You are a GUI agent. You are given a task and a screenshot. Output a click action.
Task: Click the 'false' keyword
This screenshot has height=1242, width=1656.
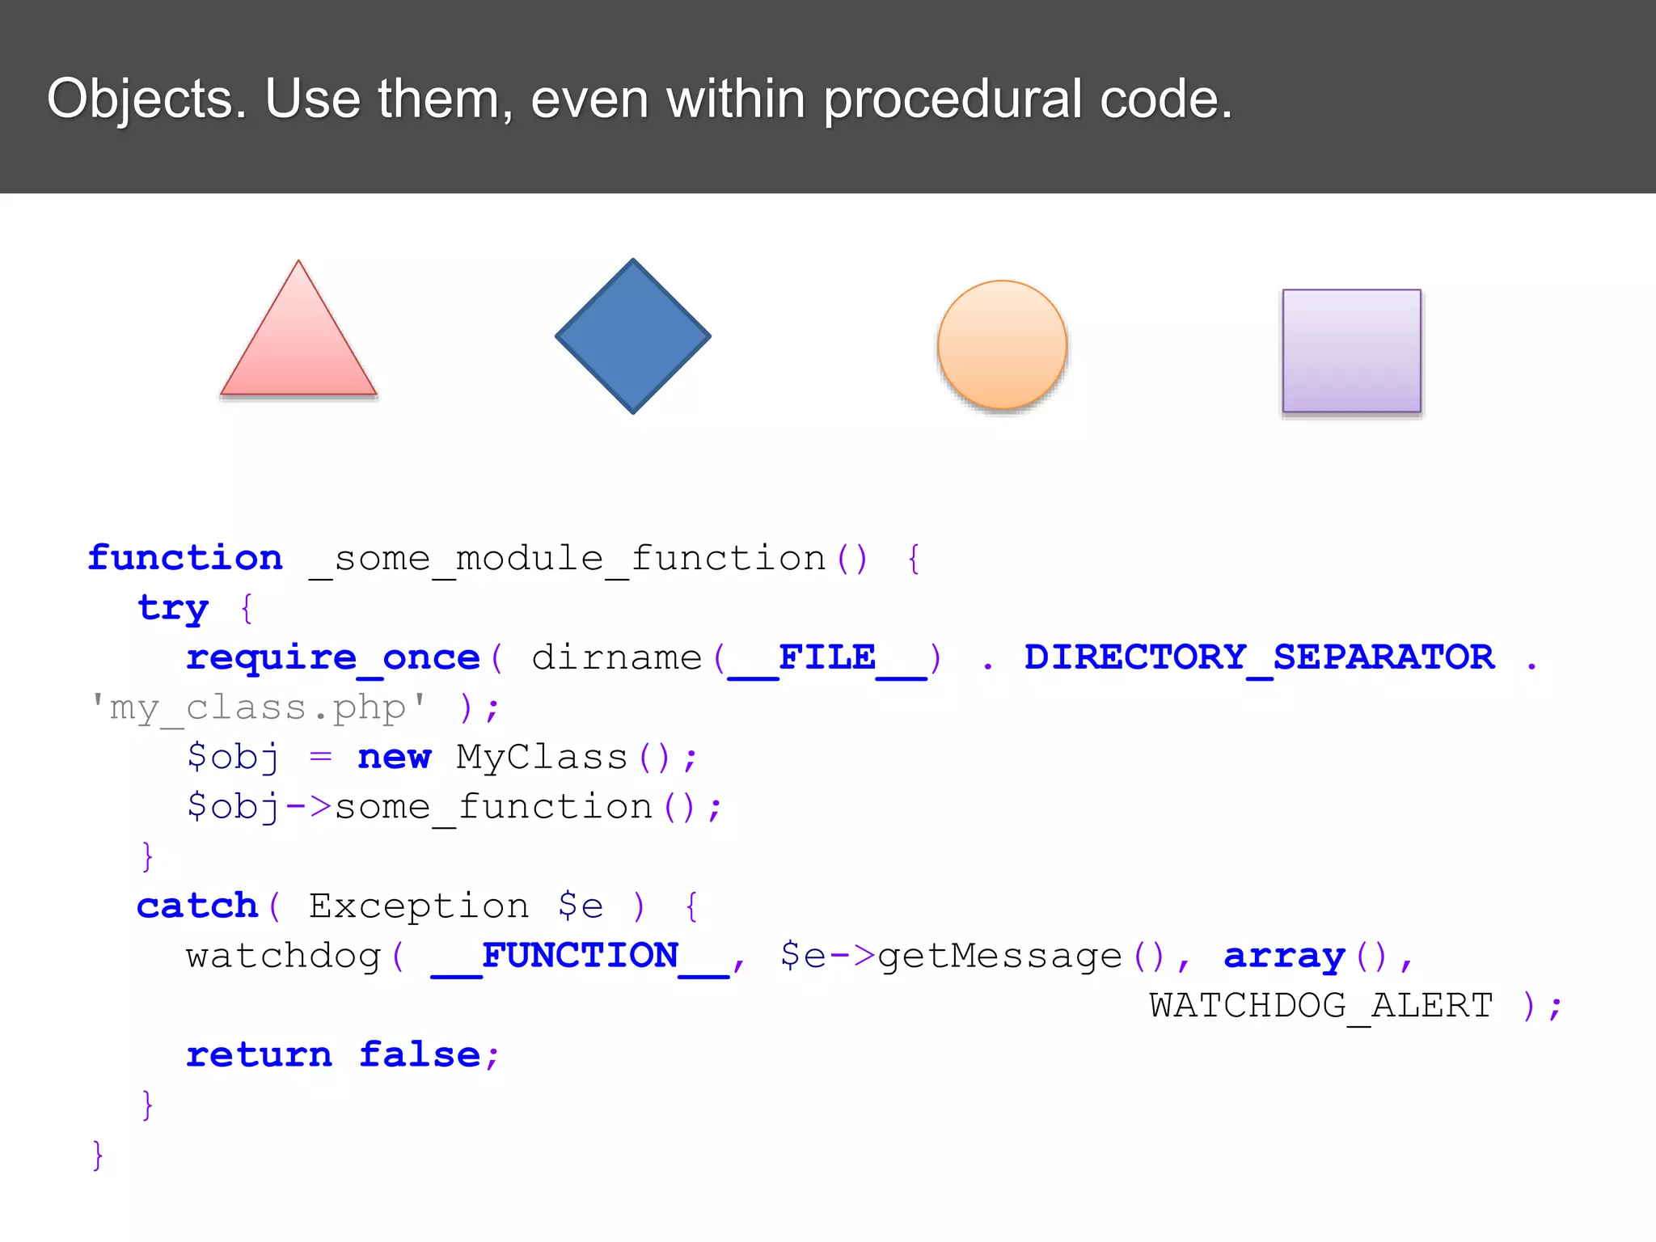[x=420, y=1054]
